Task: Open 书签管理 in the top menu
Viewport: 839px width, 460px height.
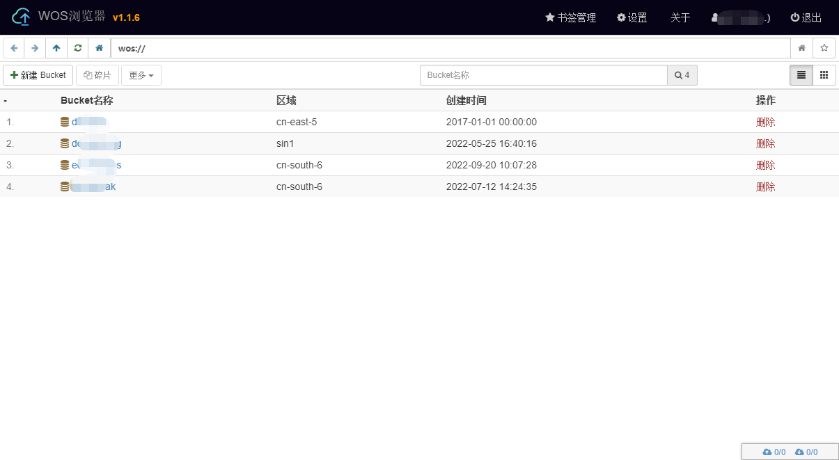Action: [x=570, y=17]
